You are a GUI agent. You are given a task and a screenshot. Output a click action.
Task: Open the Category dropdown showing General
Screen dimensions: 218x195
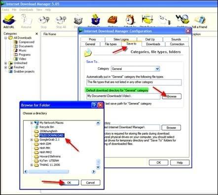135,69
